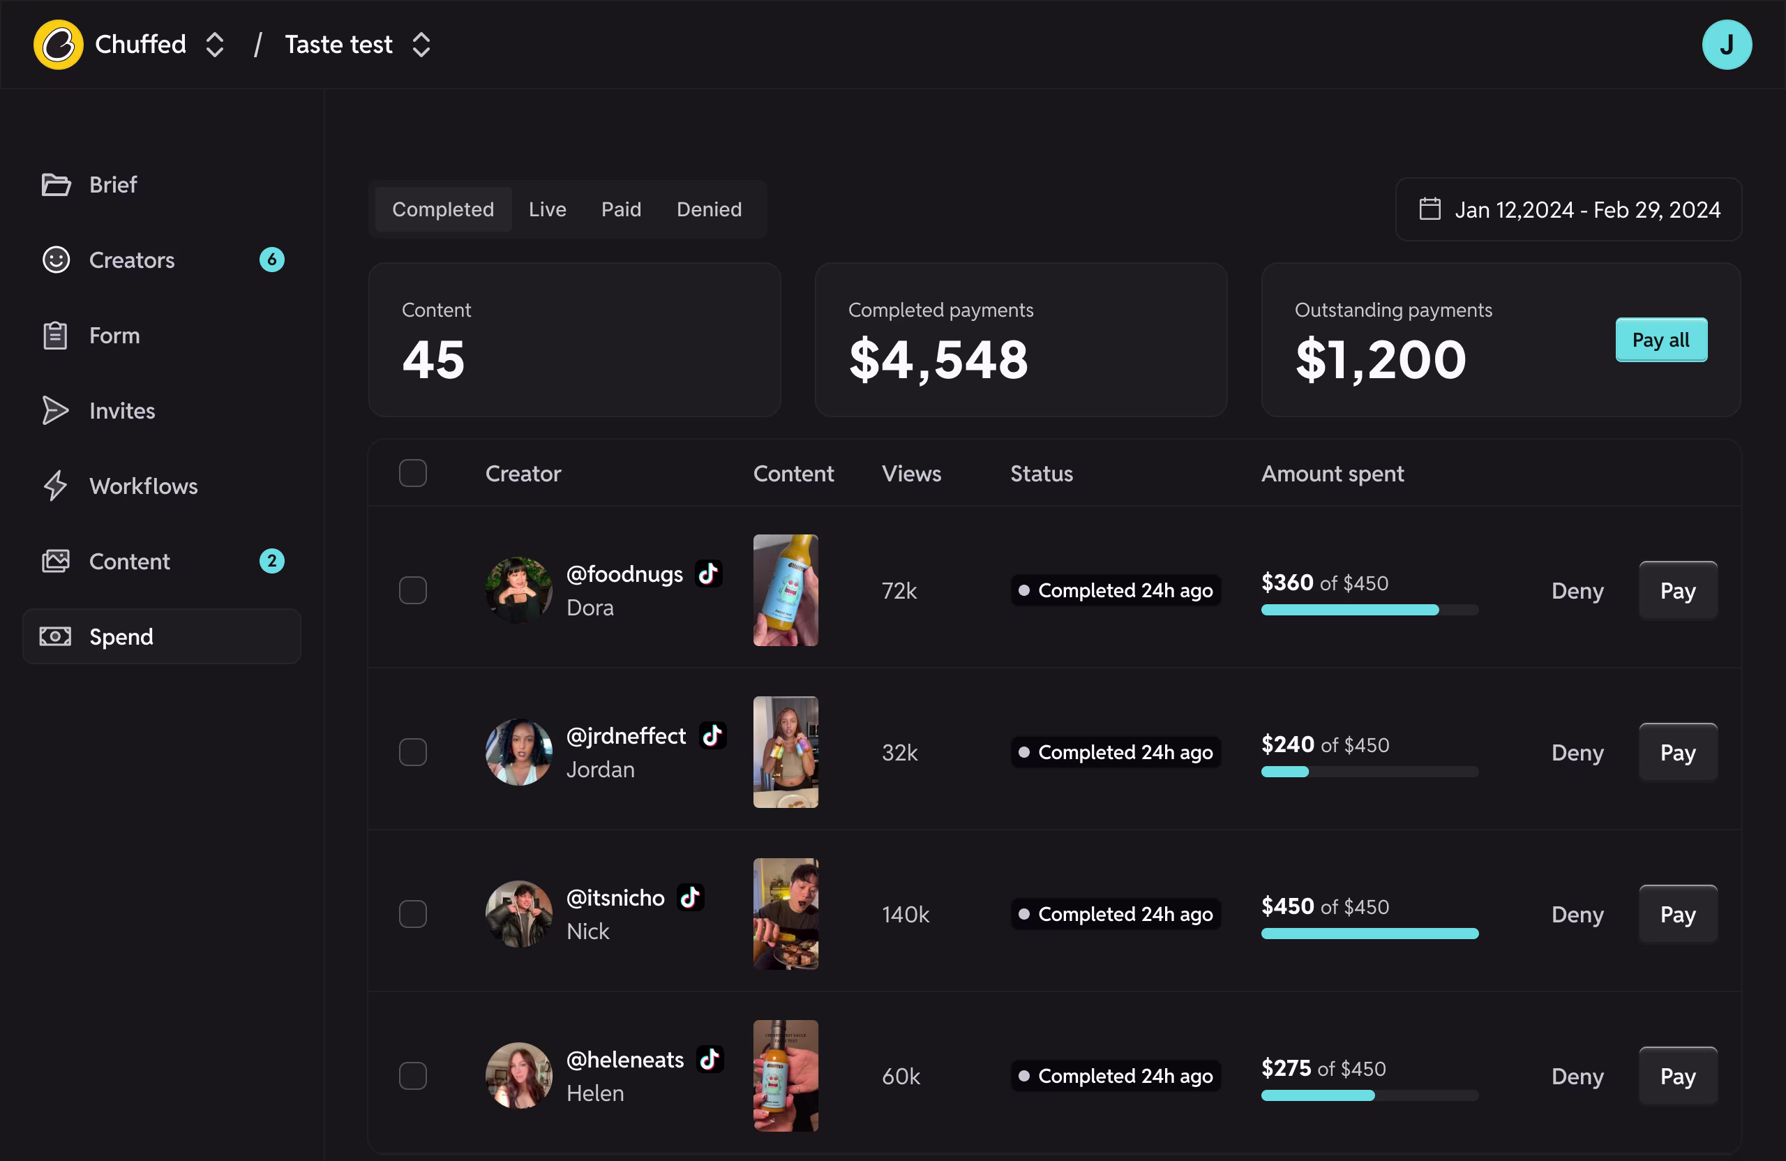This screenshot has width=1786, height=1161.
Task: Open the Jan 12 - Feb 29 date range picker
Action: (x=1568, y=209)
